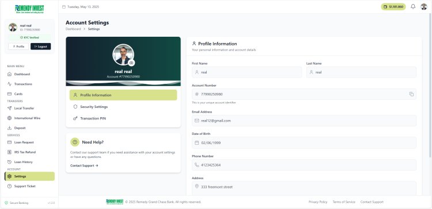Click the phone icon in Phone Number
432x209 pixels.
(x=197, y=165)
